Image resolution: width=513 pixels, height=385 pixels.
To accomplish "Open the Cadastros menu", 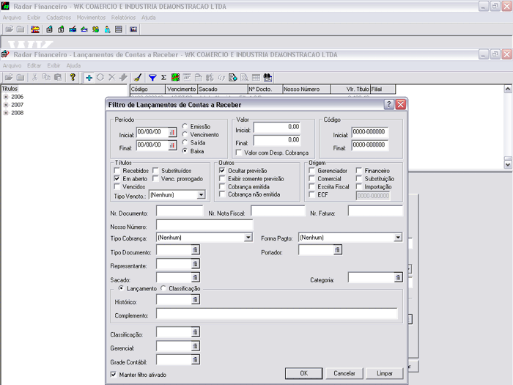I will [59, 17].
